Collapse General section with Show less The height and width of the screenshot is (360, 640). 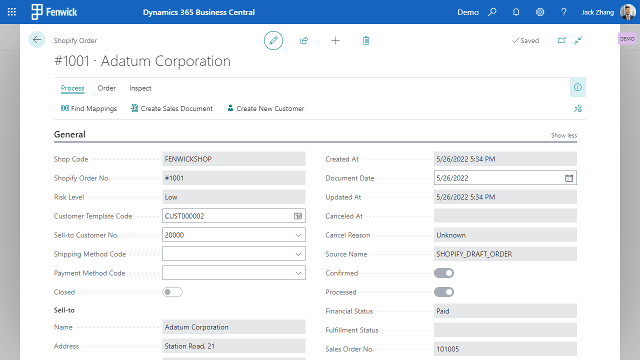click(x=564, y=135)
